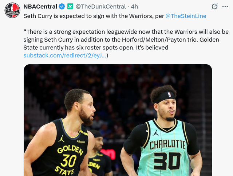Screen dimensions: 233x176
Task: Follow the substack.com redirect link
Action: pyautogui.click(x=65, y=56)
